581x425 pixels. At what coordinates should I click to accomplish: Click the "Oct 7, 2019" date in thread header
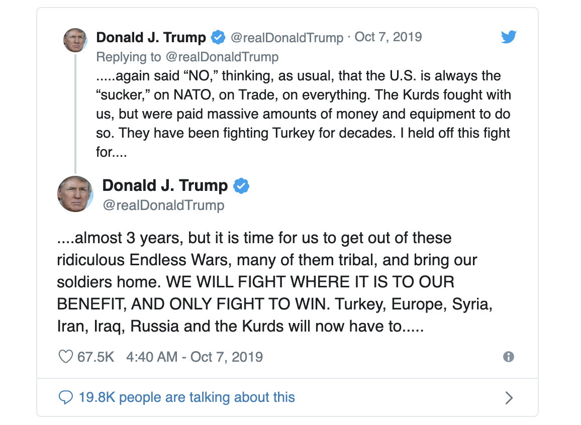389,37
